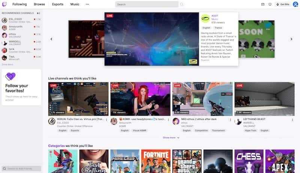
Task: Click Show More under recommended channels
Action: click(x=7, y=64)
